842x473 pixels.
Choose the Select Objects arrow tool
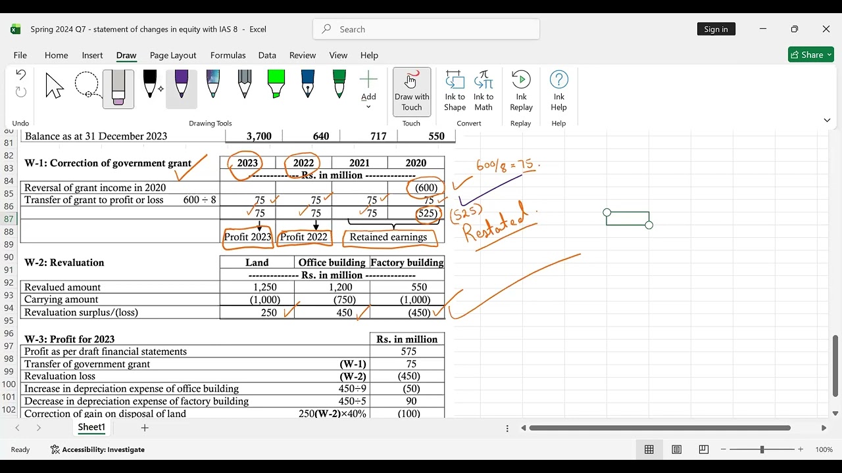tap(55, 86)
